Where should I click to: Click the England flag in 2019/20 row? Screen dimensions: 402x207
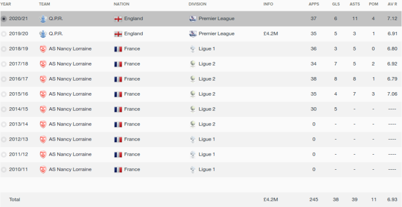[118, 34]
